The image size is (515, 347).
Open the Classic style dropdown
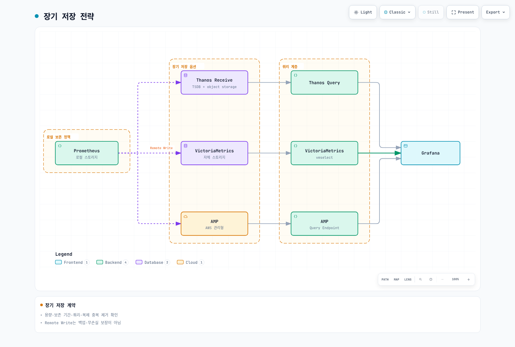coord(398,12)
